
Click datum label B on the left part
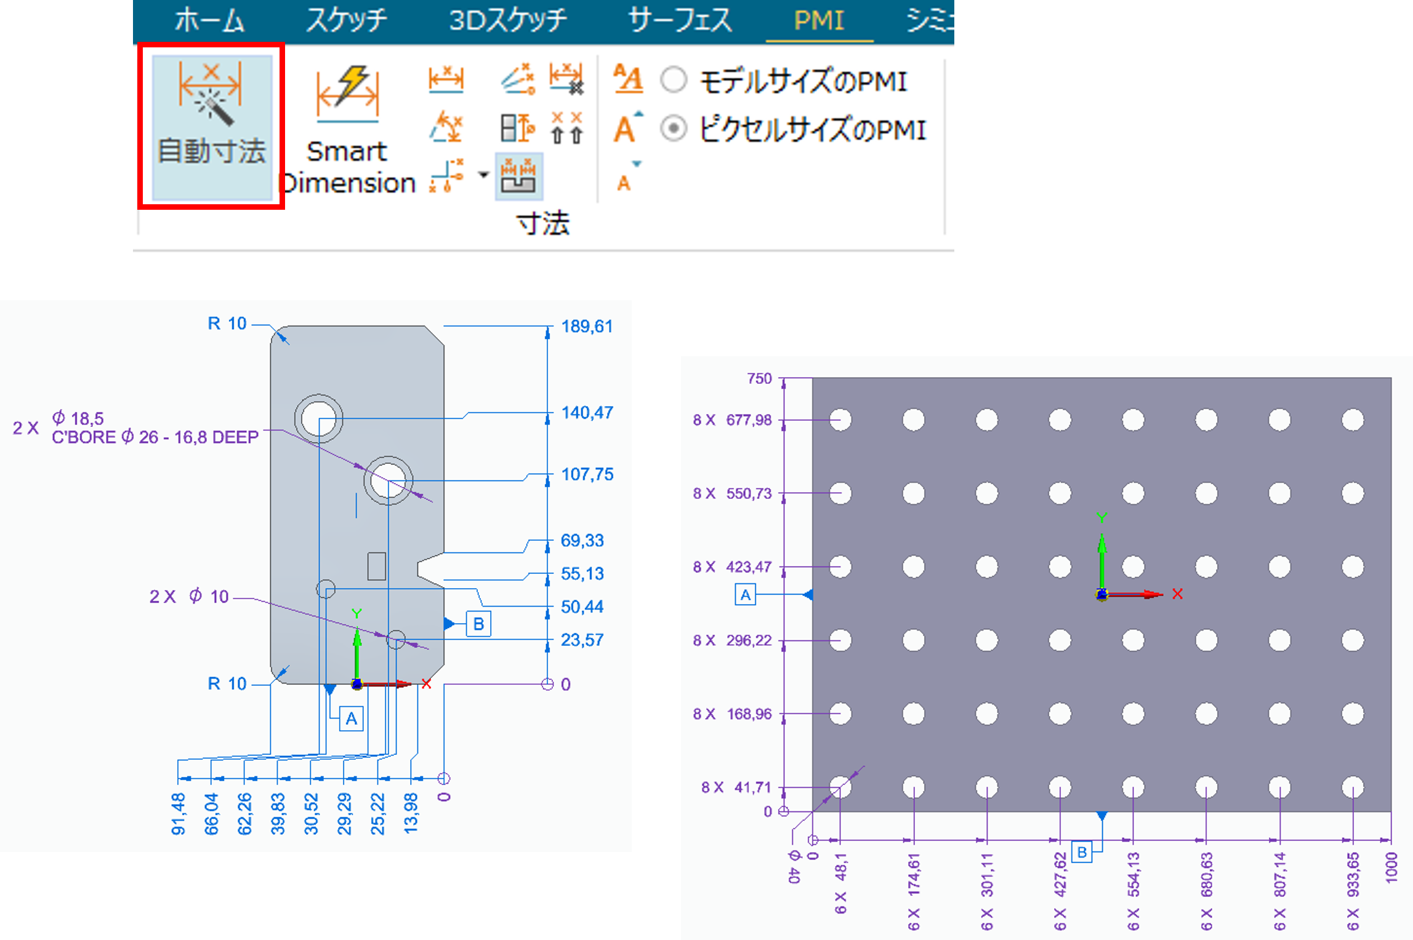[x=478, y=624]
